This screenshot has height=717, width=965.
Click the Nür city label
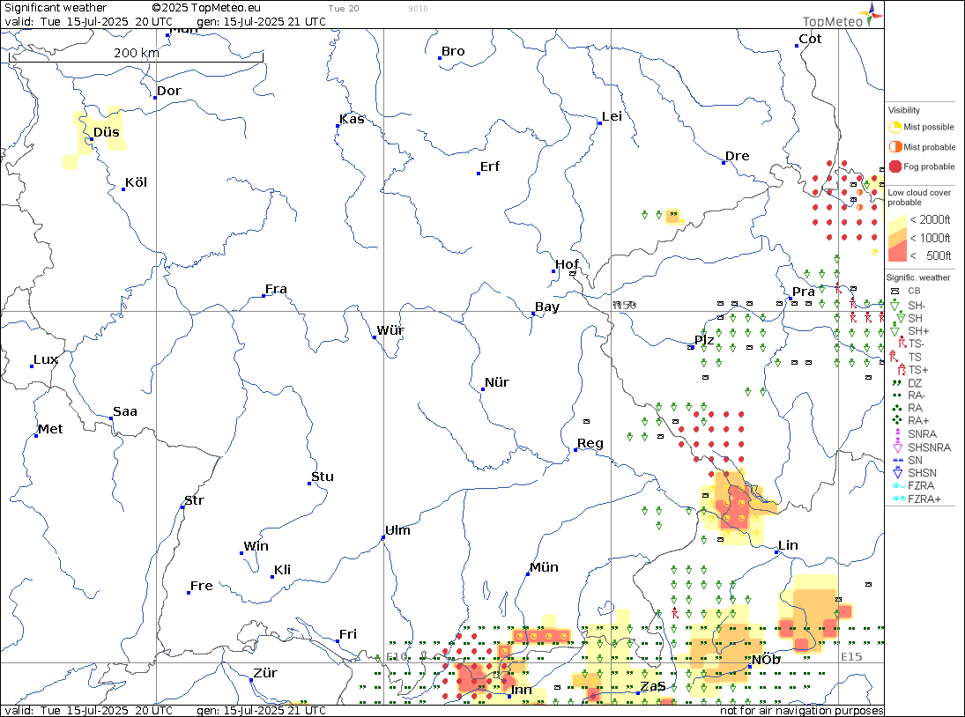[497, 382]
